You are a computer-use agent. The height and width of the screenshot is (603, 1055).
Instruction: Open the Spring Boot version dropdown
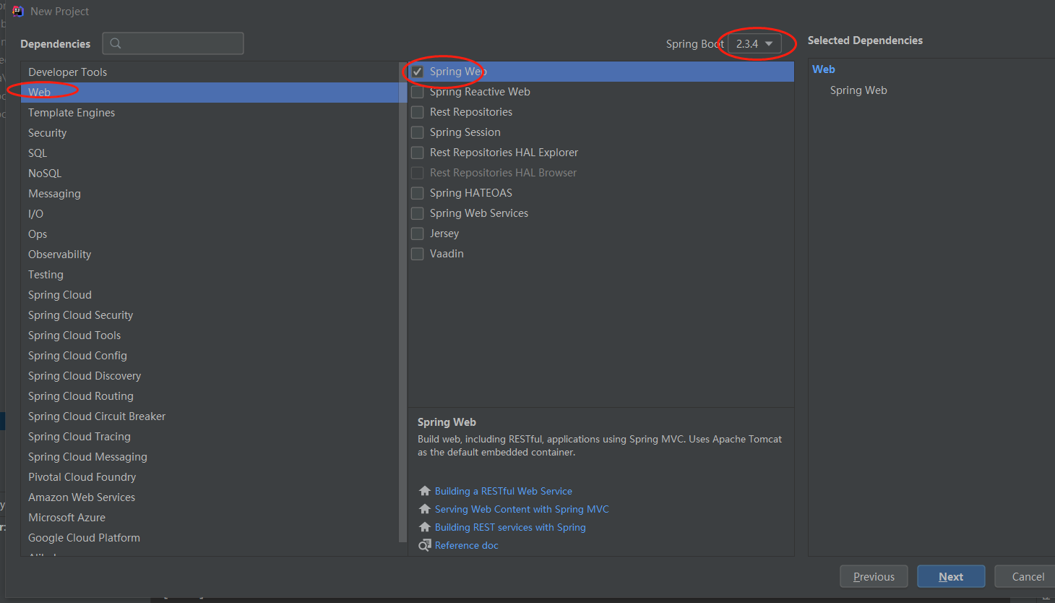point(754,43)
